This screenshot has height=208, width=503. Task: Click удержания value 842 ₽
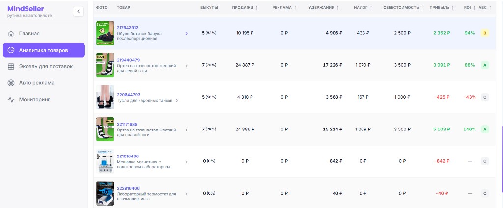coord(336,161)
